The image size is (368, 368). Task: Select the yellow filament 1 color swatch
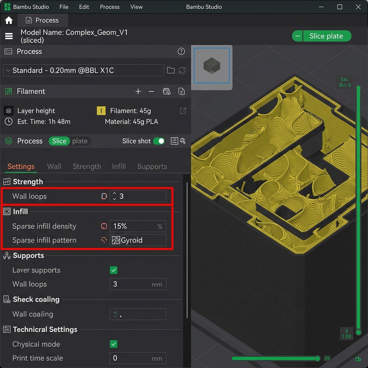click(x=101, y=111)
